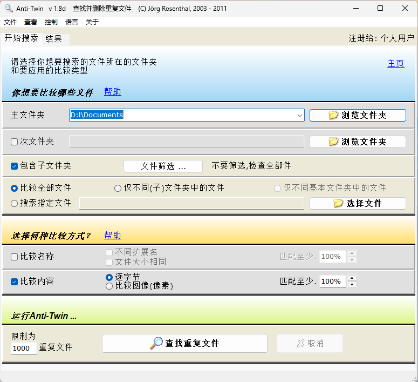Click the 注册给: 个人用户 text

coord(381,38)
